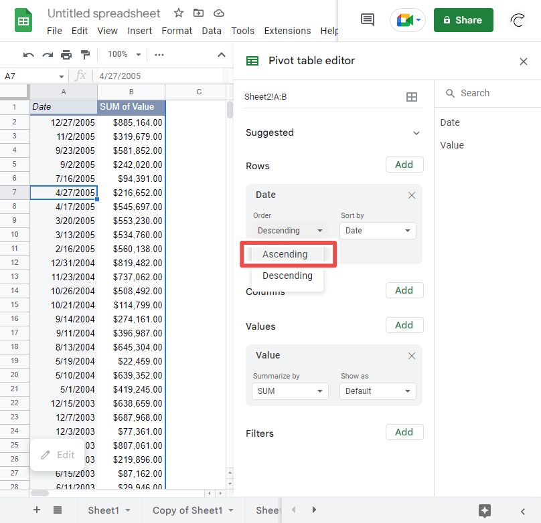Choose Descending in order list
Viewport: 541px width, 523px height.
[x=287, y=276]
